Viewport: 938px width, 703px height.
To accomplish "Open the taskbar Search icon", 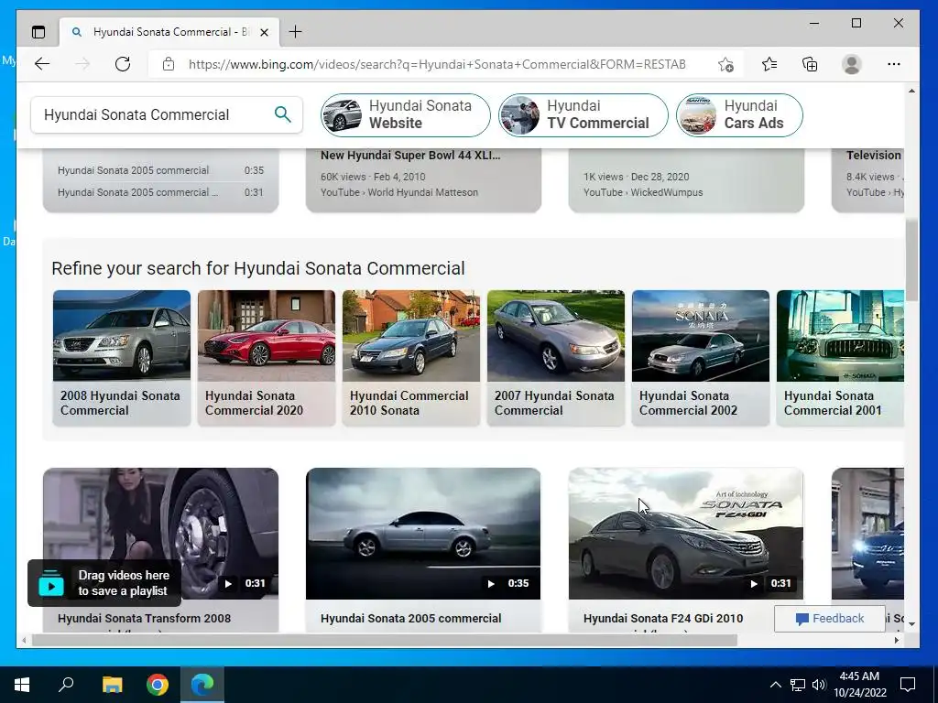I will 66,685.
